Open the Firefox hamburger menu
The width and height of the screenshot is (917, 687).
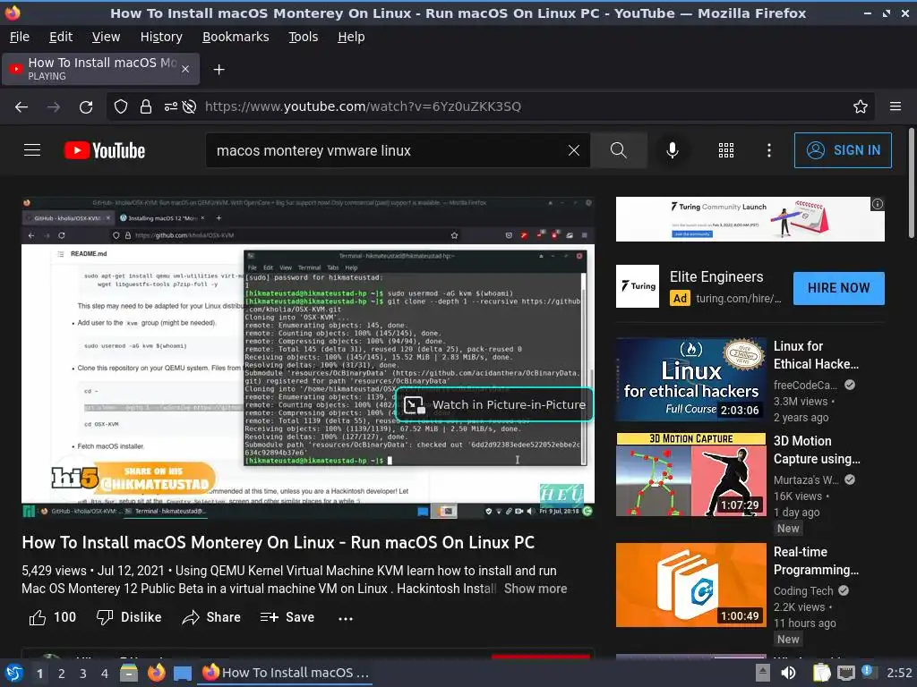pos(896,106)
